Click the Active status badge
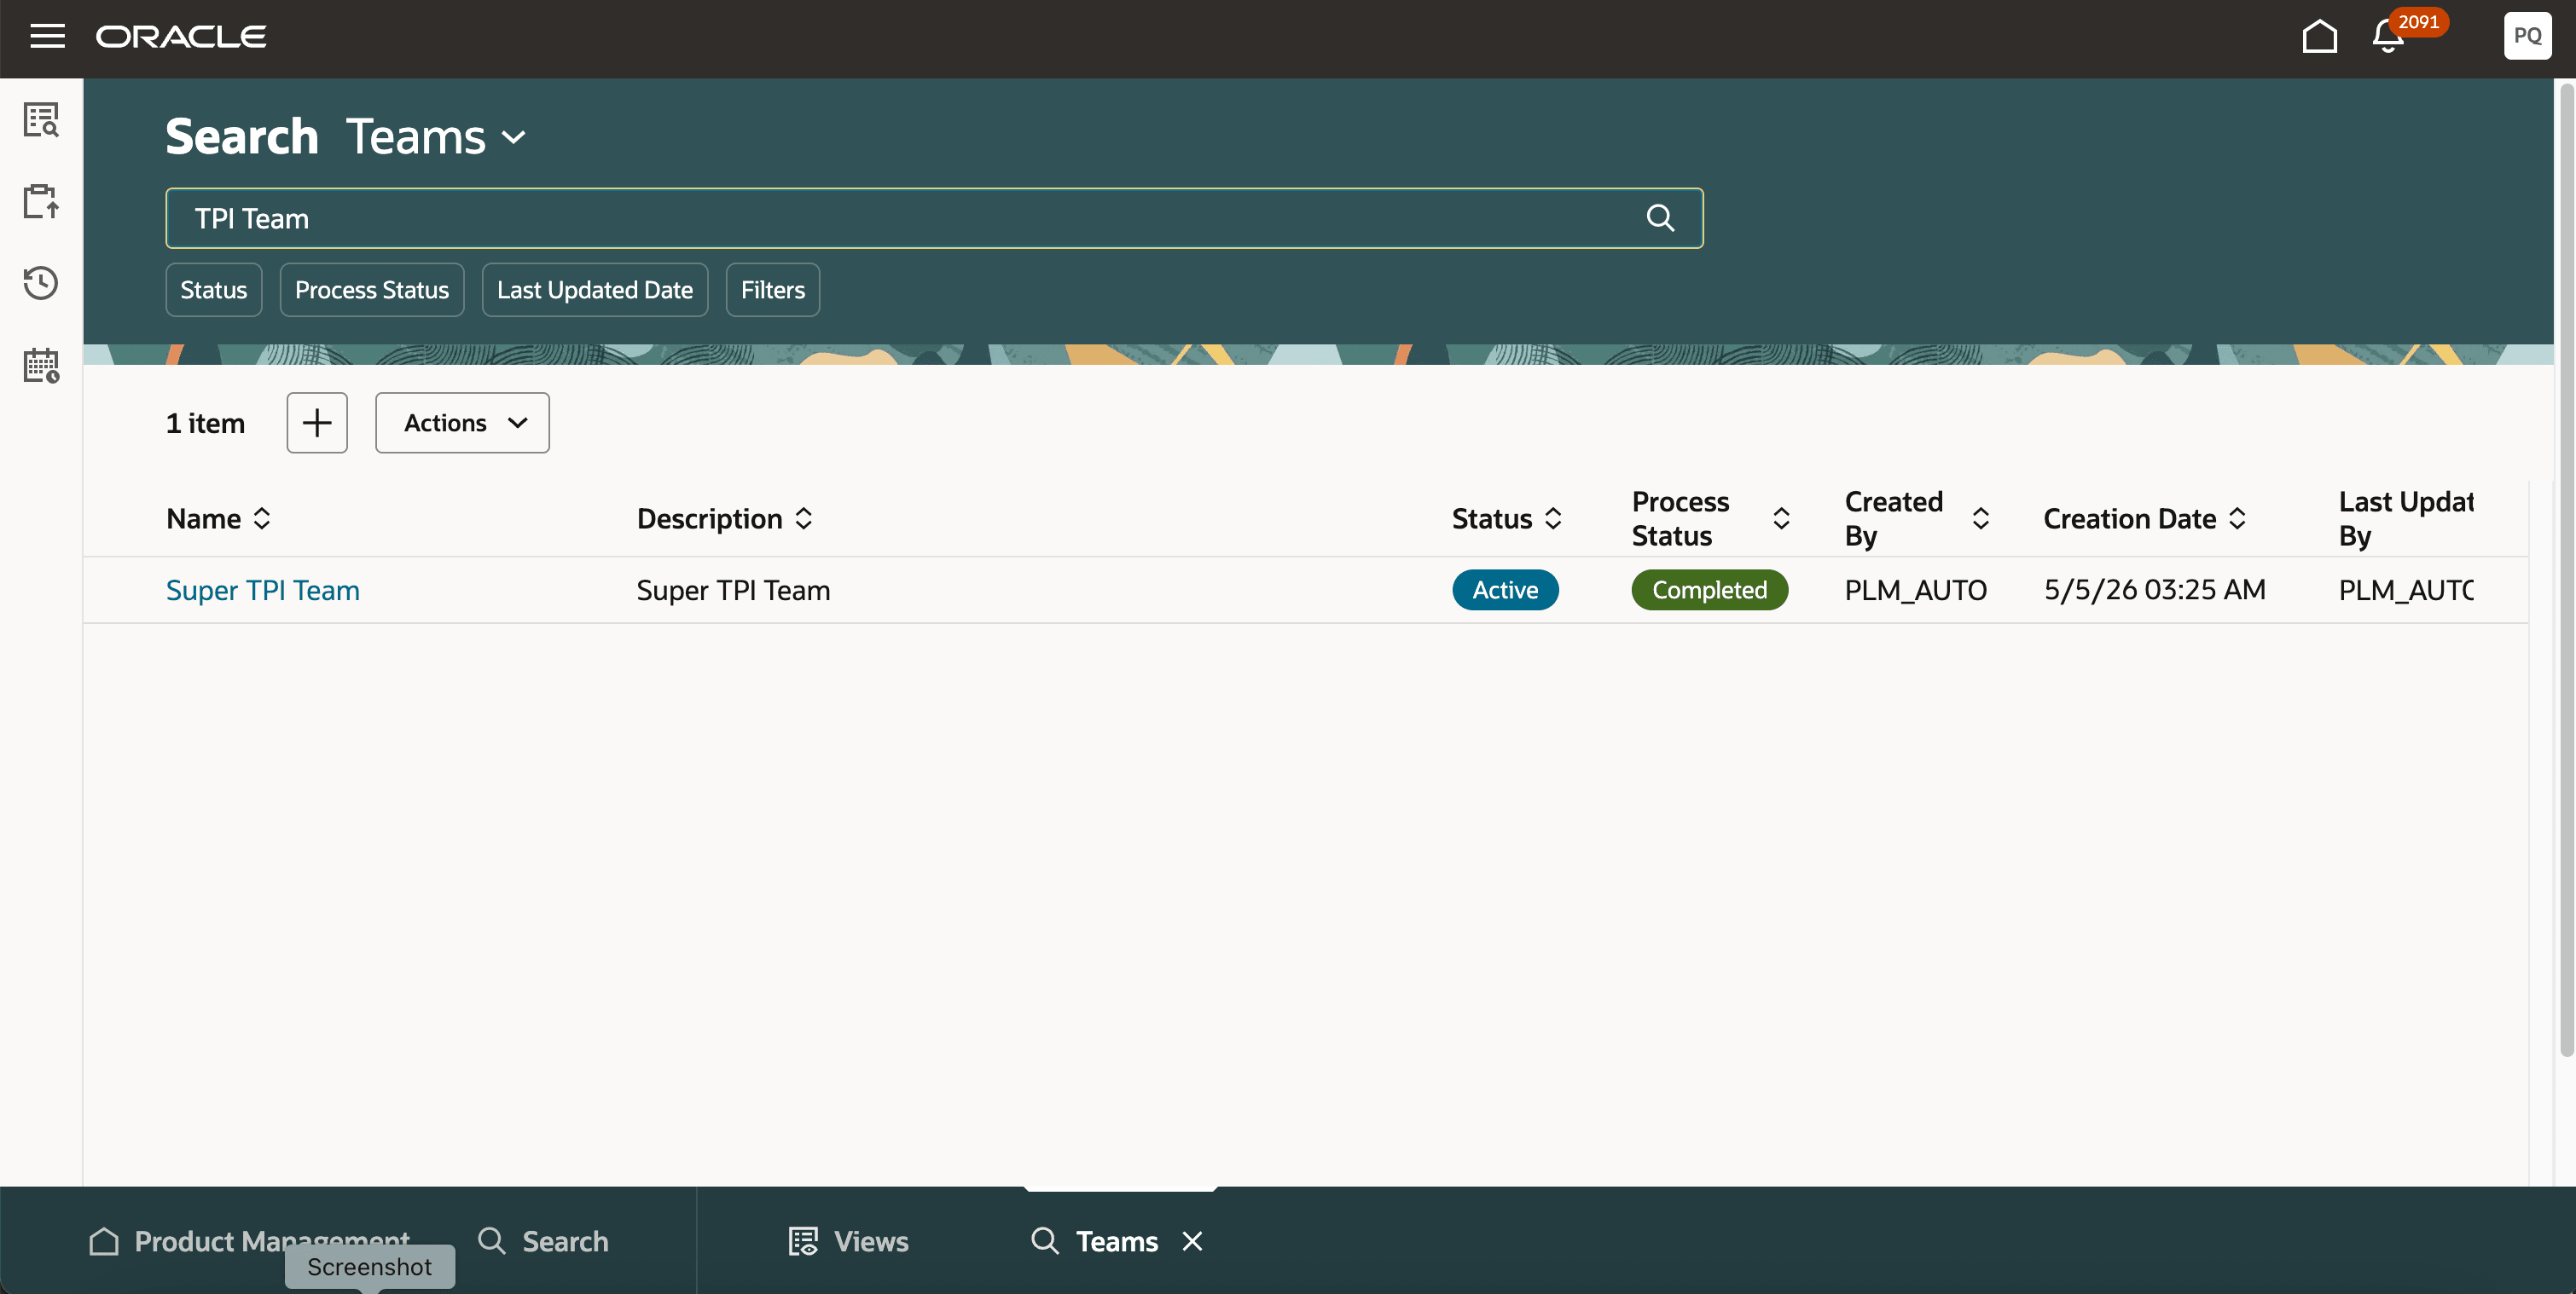 click(x=1505, y=590)
